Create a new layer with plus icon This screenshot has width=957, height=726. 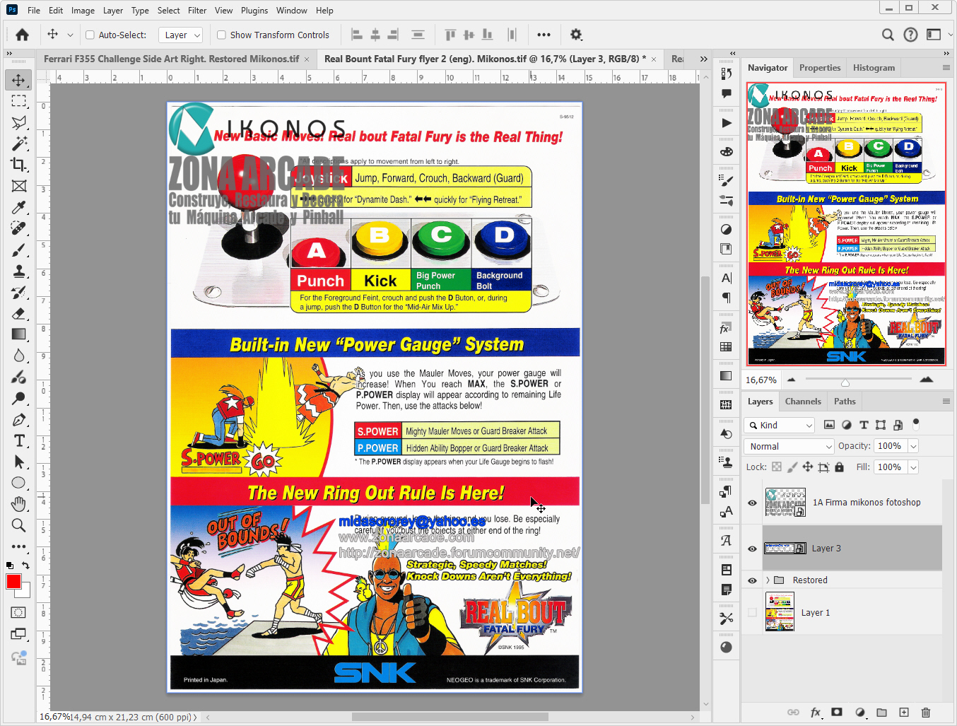(904, 712)
